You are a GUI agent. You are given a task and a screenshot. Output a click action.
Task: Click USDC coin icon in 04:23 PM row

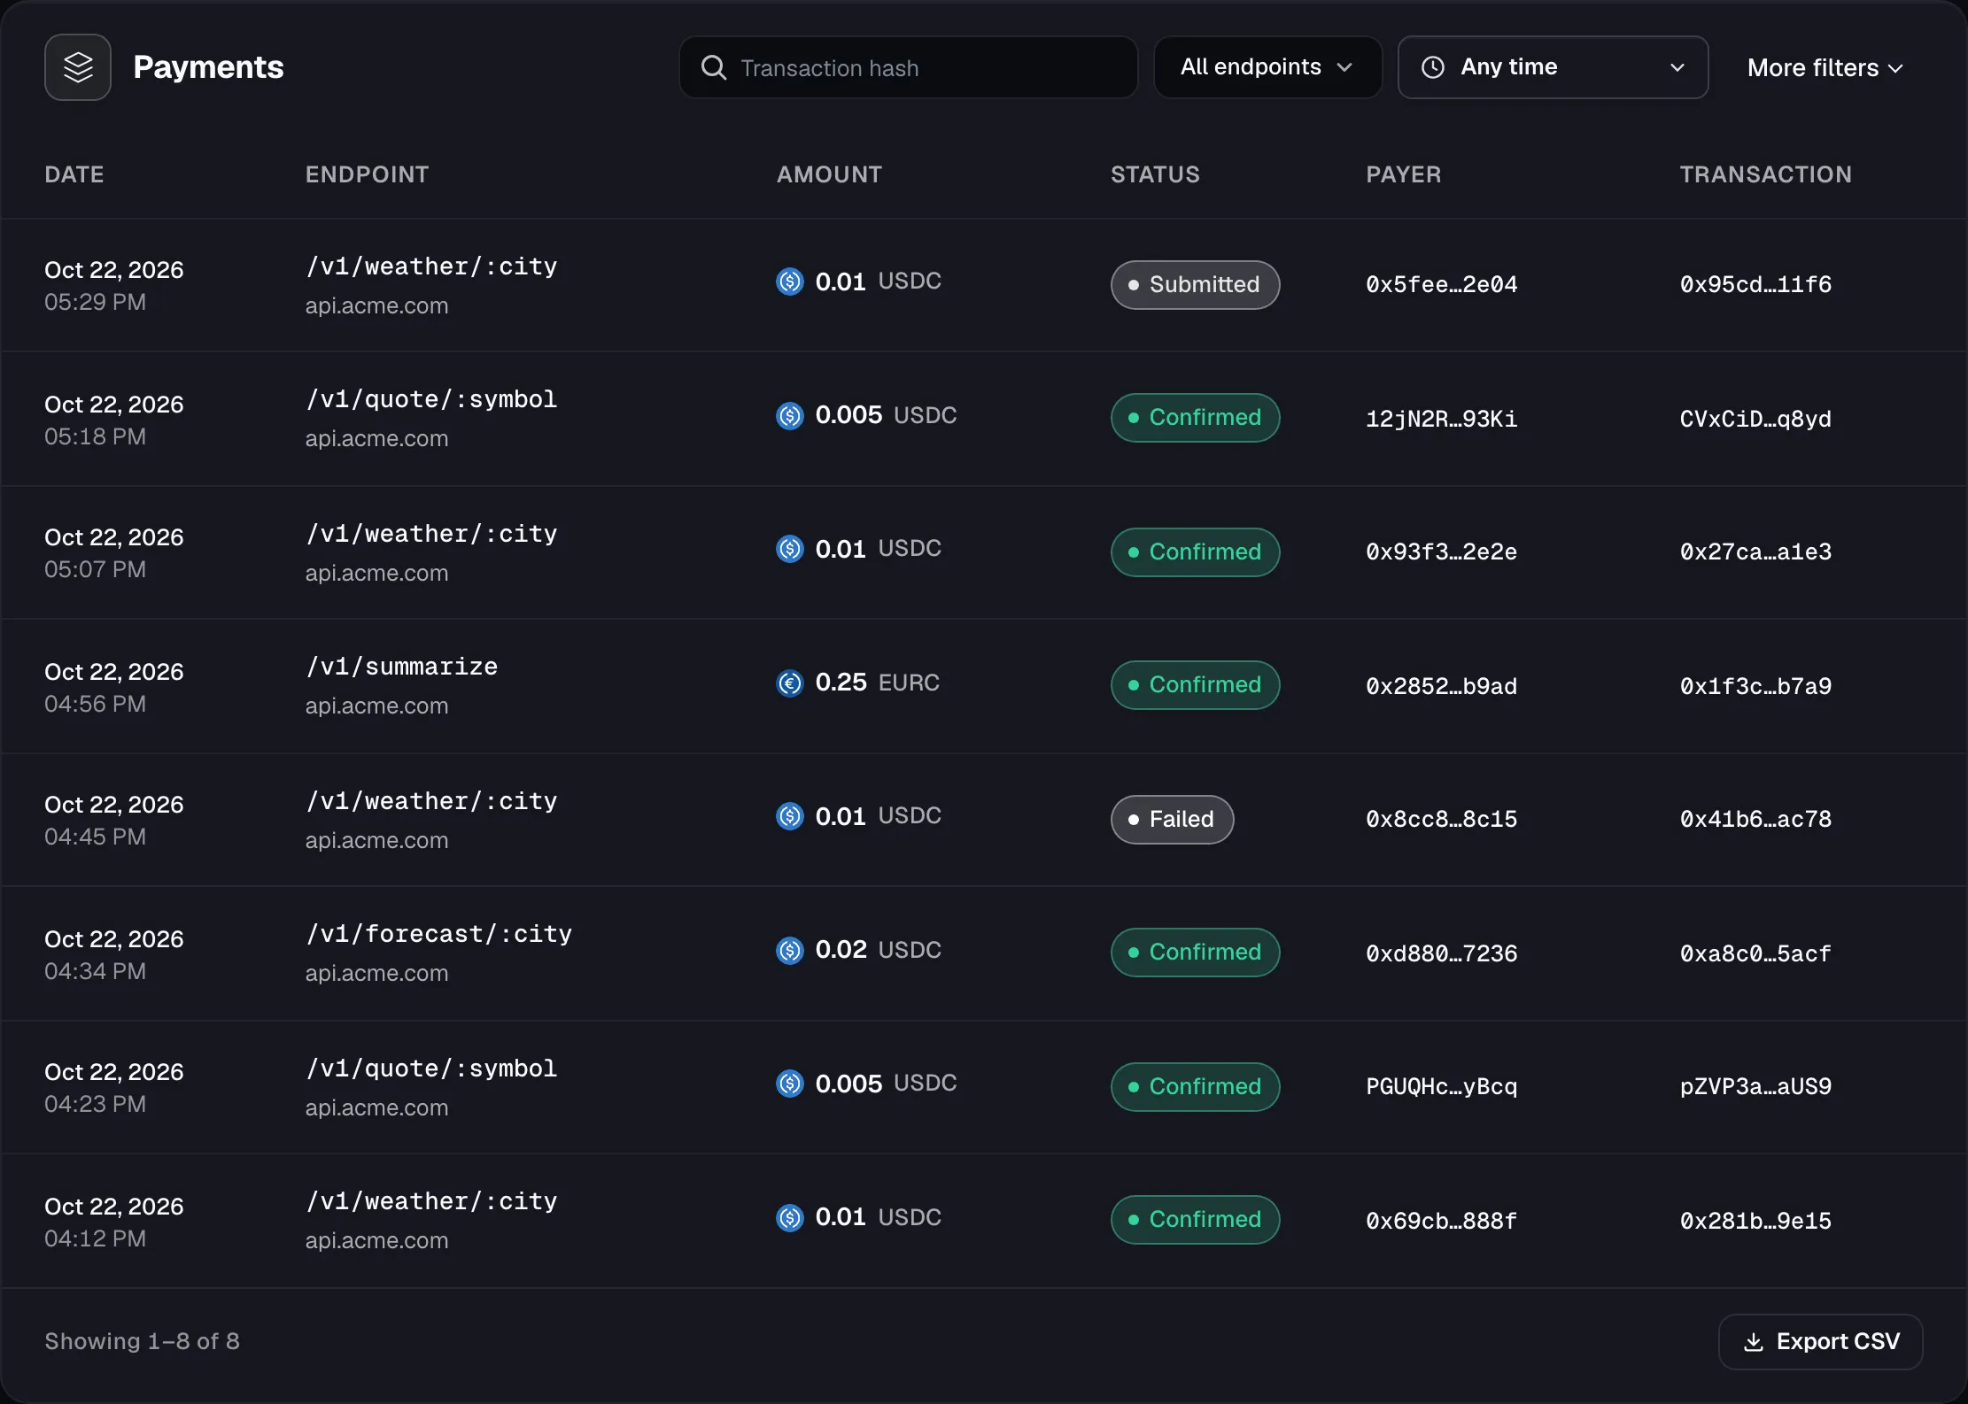[789, 1084]
